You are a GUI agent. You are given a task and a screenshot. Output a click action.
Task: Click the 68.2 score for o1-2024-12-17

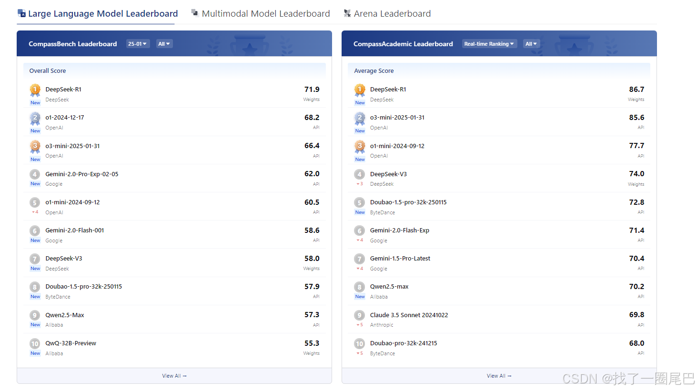[312, 118]
